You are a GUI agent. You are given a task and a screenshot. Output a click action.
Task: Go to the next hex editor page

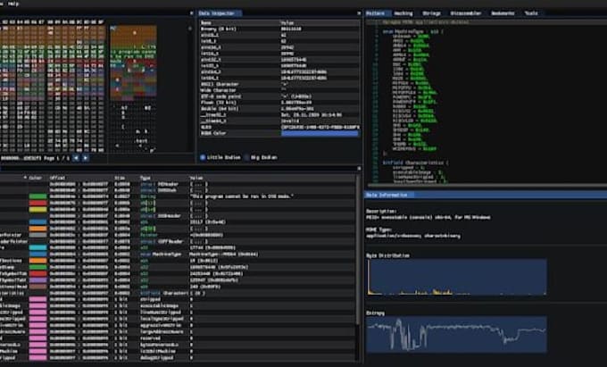[x=85, y=158]
